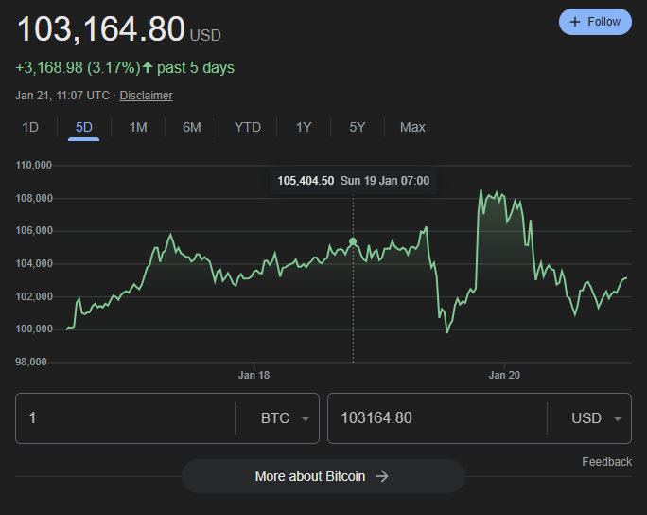Open the BTC currency selector
This screenshot has width=647, height=515.
point(285,418)
